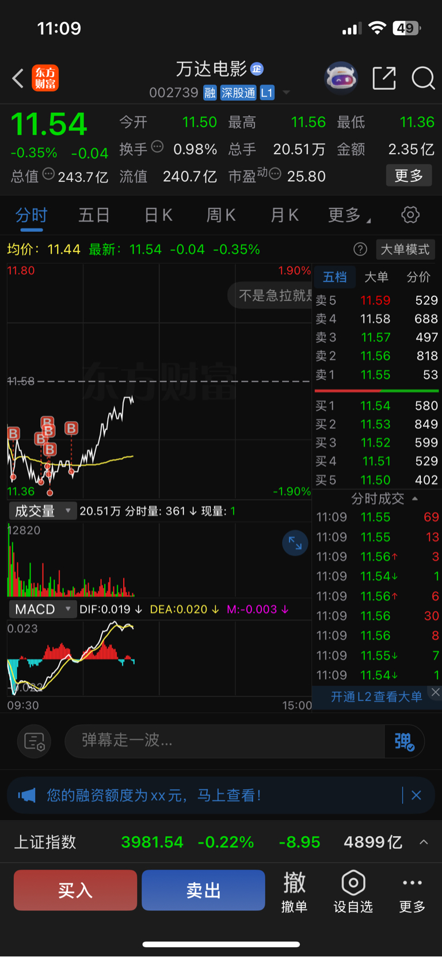The width and height of the screenshot is (442, 957).
Task: Tap the red 买入 button
Action: tap(75, 890)
